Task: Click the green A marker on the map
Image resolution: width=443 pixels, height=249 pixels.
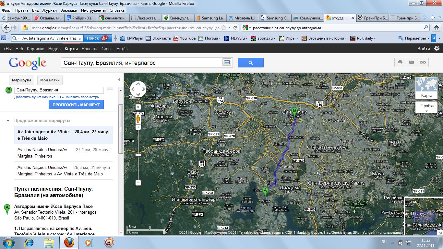Action: click(265, 192)
